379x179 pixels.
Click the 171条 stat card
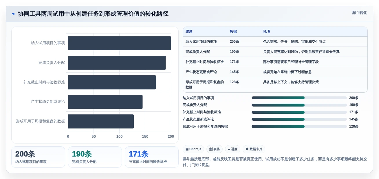[152, 157]
